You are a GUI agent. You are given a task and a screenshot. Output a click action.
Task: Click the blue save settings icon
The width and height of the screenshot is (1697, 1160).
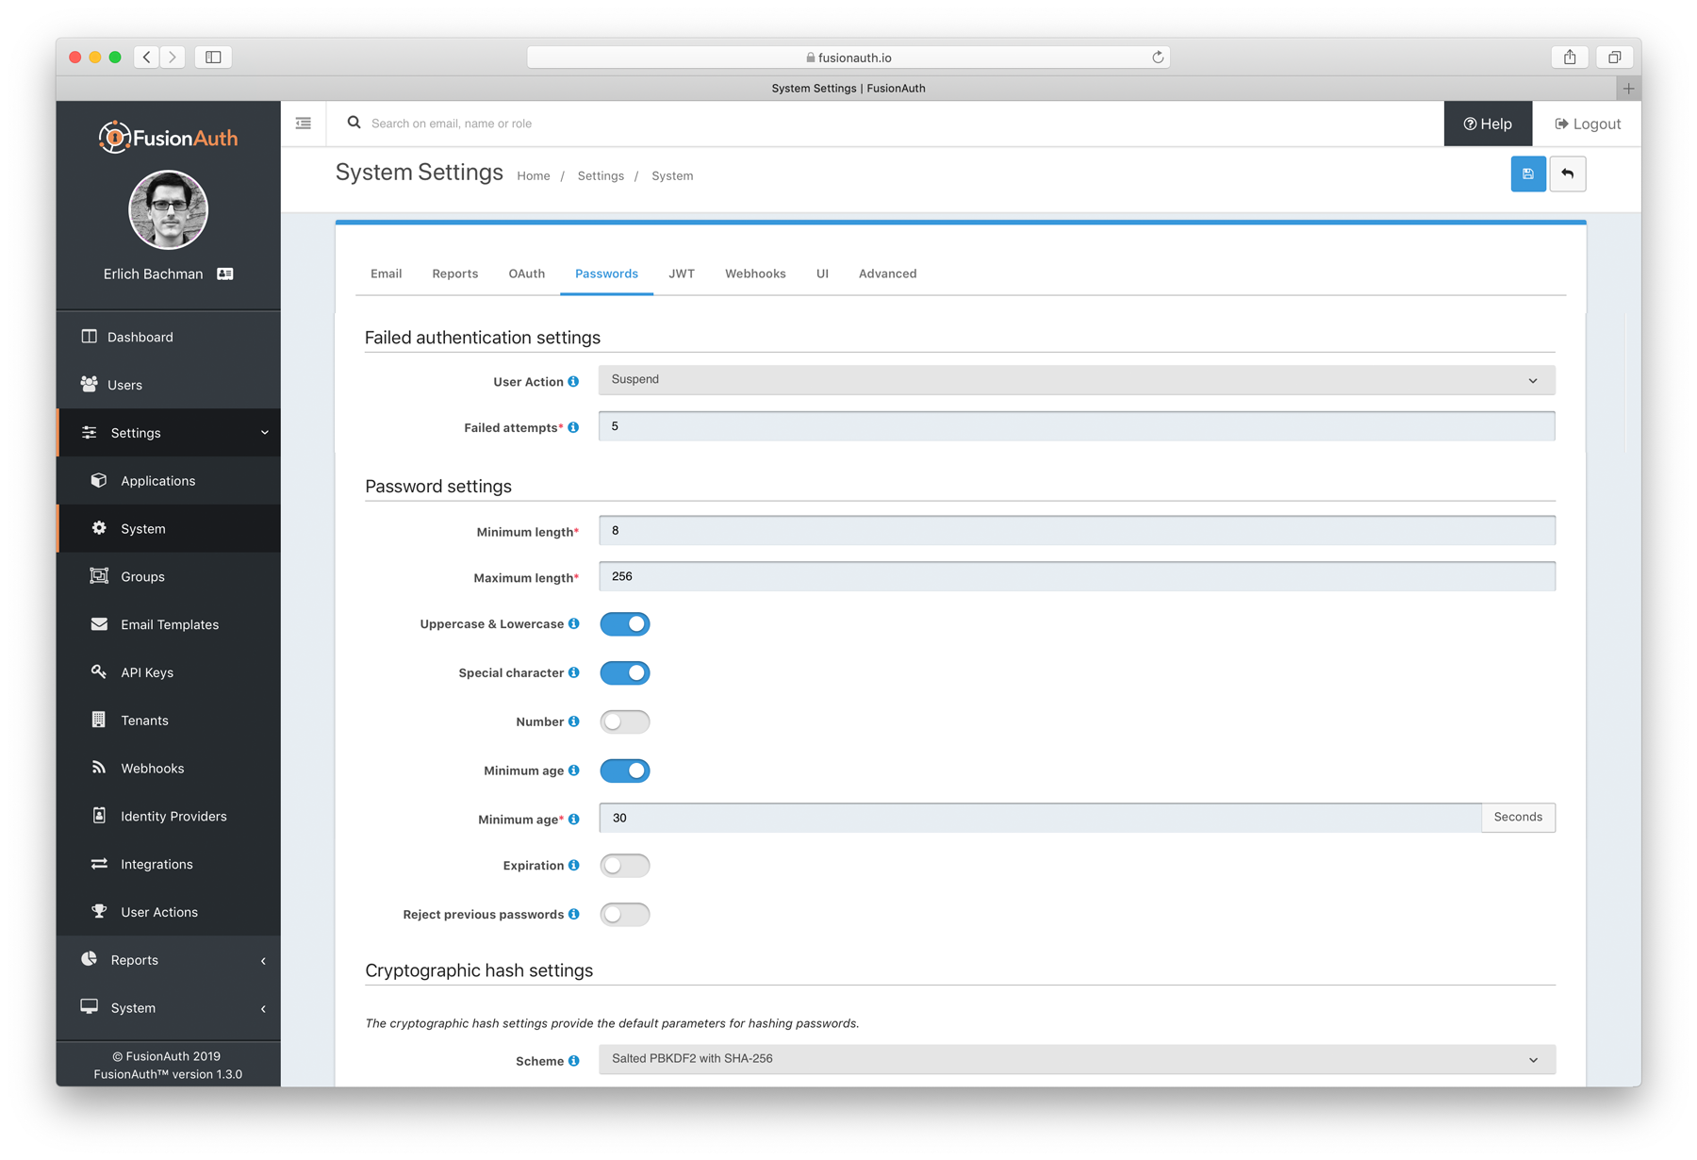click(1527, 174)
